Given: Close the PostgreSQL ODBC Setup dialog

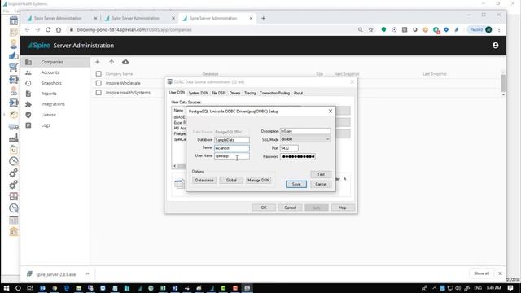Looking at the screenshot, I should pos(331,111).
